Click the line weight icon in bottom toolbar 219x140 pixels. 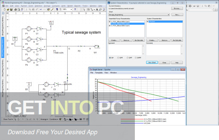pos(81,119)
